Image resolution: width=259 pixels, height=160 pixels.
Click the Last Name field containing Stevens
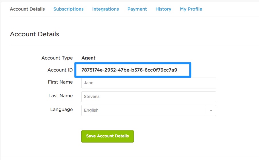pos(148,97)
